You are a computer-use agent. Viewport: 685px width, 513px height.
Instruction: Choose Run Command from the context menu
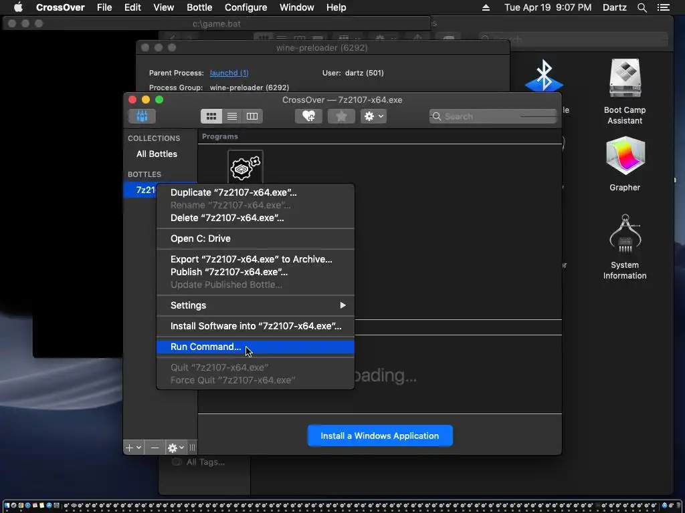(255, 347)
